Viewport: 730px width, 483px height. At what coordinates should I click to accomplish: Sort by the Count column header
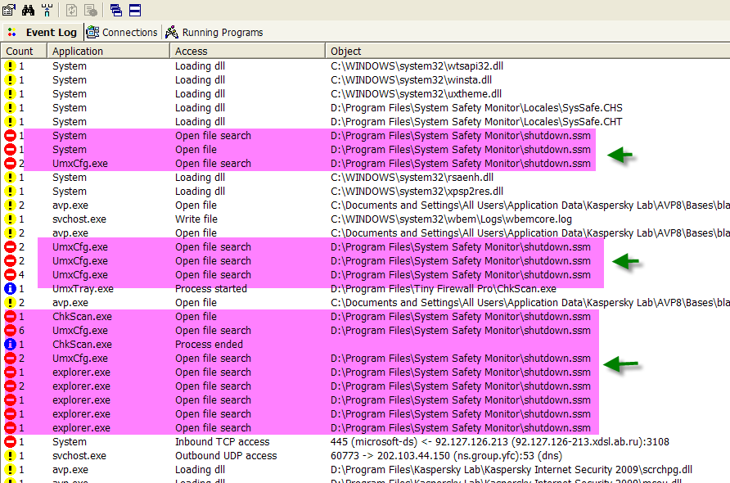coord(24,51)
